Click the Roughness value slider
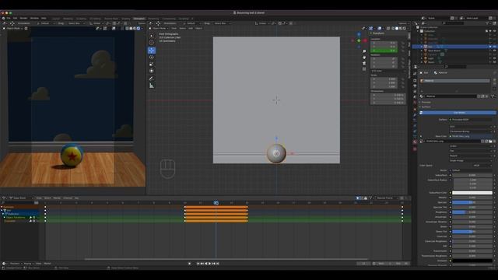 click(472, 212)
